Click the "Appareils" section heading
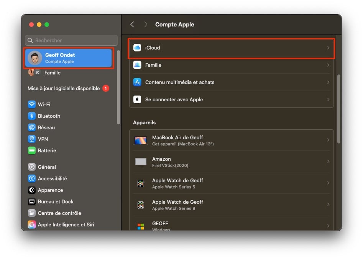Image resolution: width=363 pixels, height=259 pixels. point(144,122)
